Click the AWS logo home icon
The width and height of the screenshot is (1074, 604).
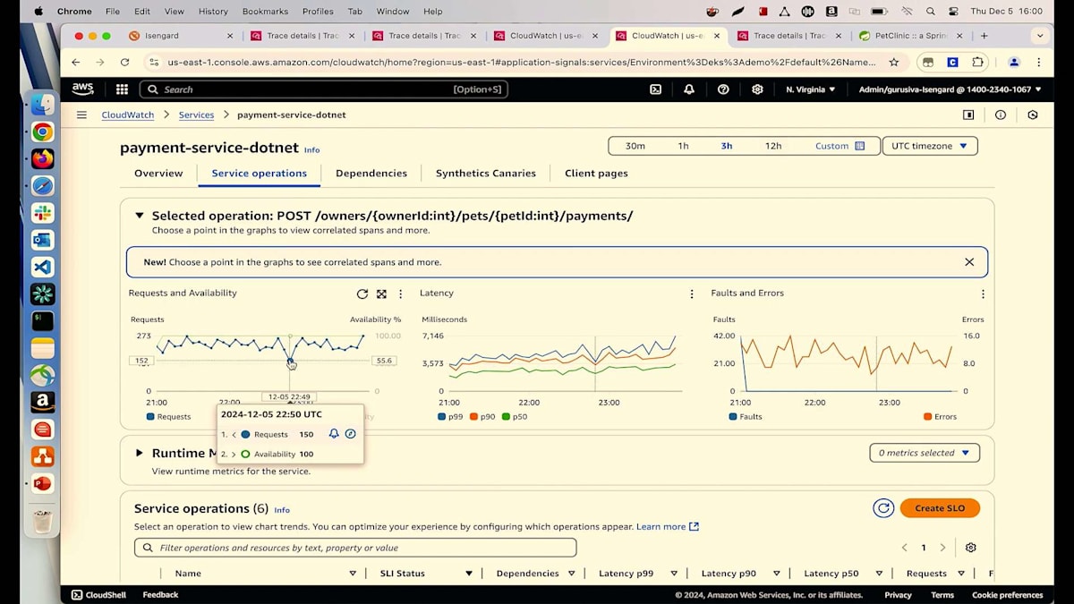(x=82, y=89)
